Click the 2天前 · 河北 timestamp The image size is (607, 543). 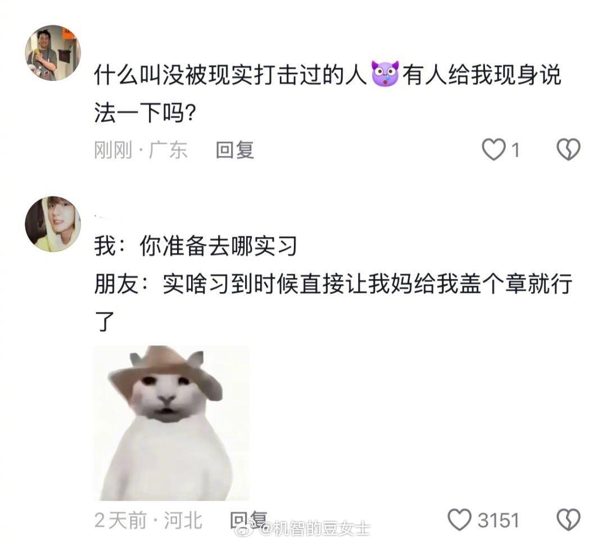148,520
